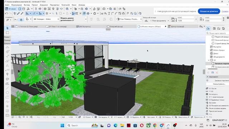Click the red delete X in navigator
The height and width of the screenshot is (129, 229).
217,73
